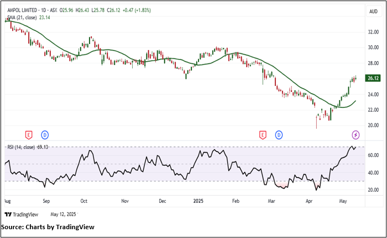Click the Sep label on time axis
This screenshot has width=387, height=238.
46,201
